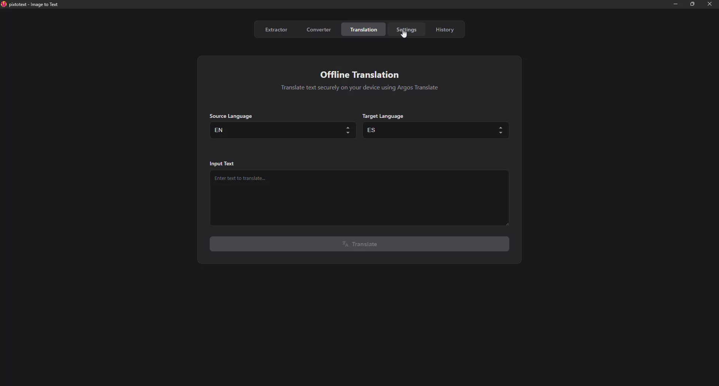719x386 pixels.
Task: Go to the Settings tab
Action: coord(407,29)
